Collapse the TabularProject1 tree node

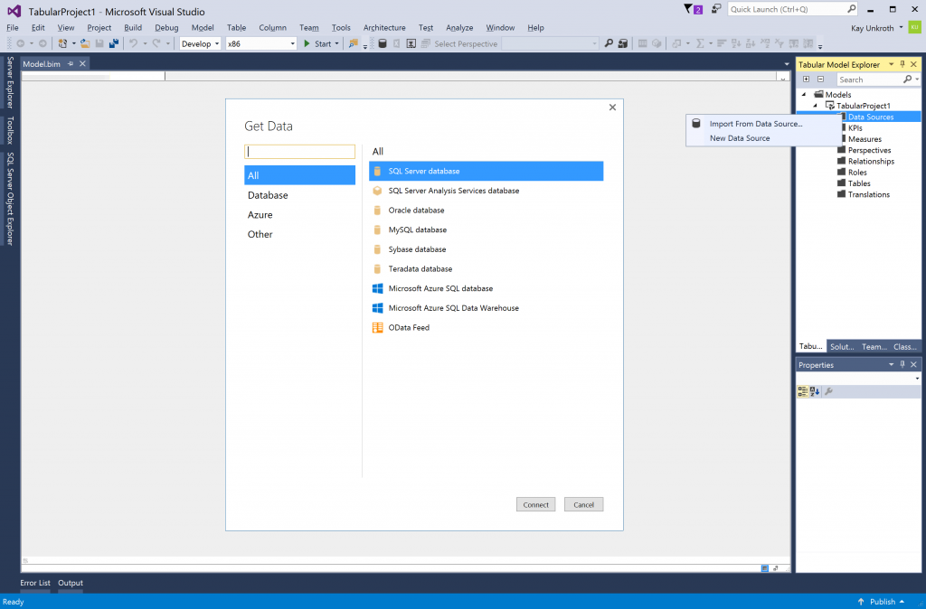coord(816,106)
